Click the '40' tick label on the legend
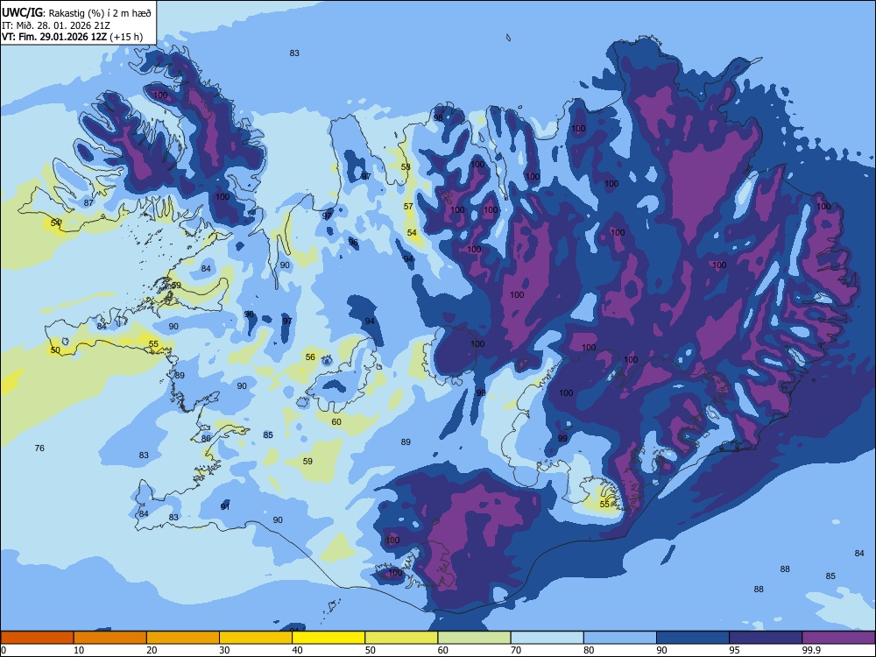This screenshot has width=876, height=657. pos(297,650)
